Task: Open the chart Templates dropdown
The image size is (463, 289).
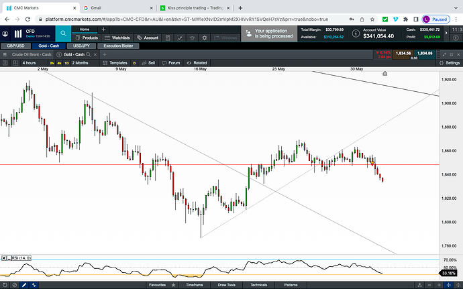Action: (113, 62)
